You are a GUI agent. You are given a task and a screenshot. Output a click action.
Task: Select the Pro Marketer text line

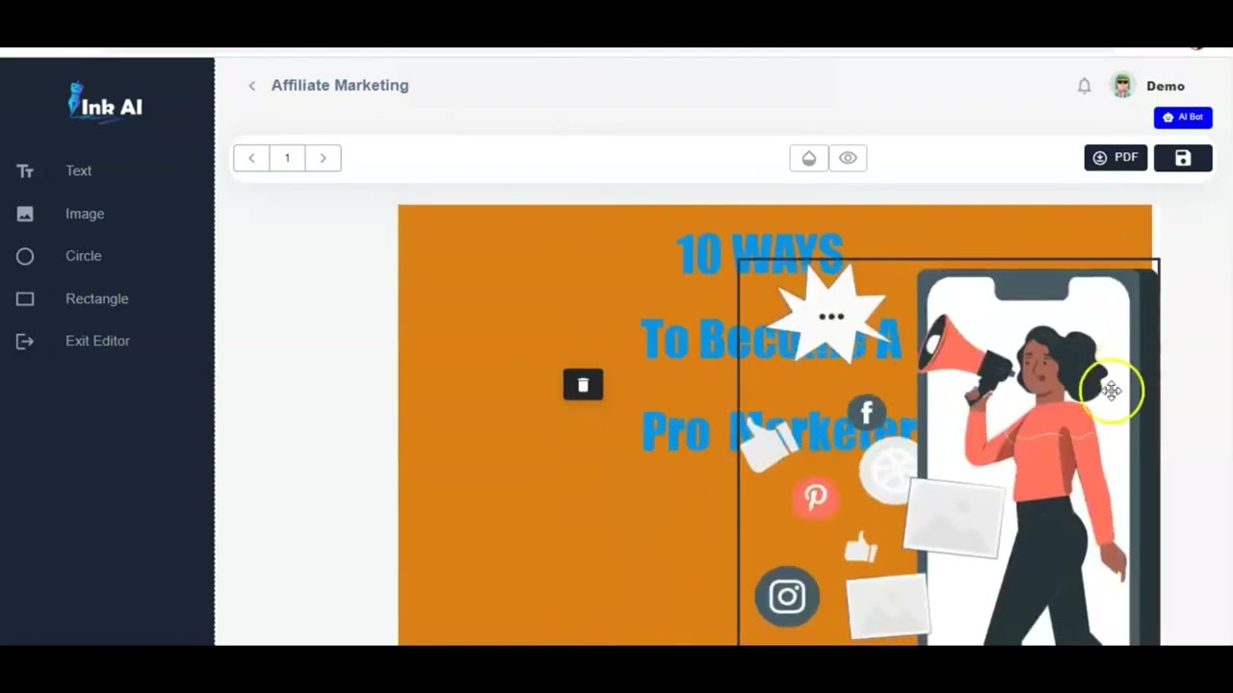coord(778,430)
